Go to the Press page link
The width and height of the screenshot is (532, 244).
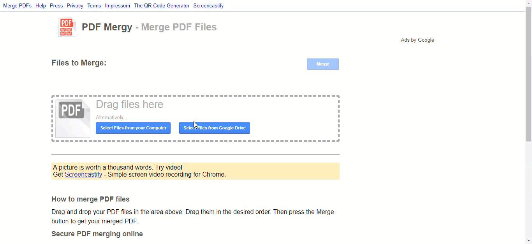(56, 5)
